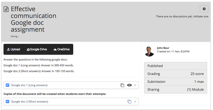Click the instruction 'Answer in 300-450 words' line
Viewport: 213px width, 110px height.
39,65
